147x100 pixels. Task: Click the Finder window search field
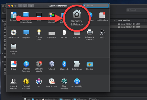point(137,10)
